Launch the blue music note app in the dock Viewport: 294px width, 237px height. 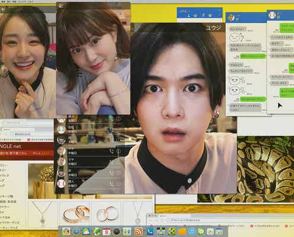(x=191, y=231)
